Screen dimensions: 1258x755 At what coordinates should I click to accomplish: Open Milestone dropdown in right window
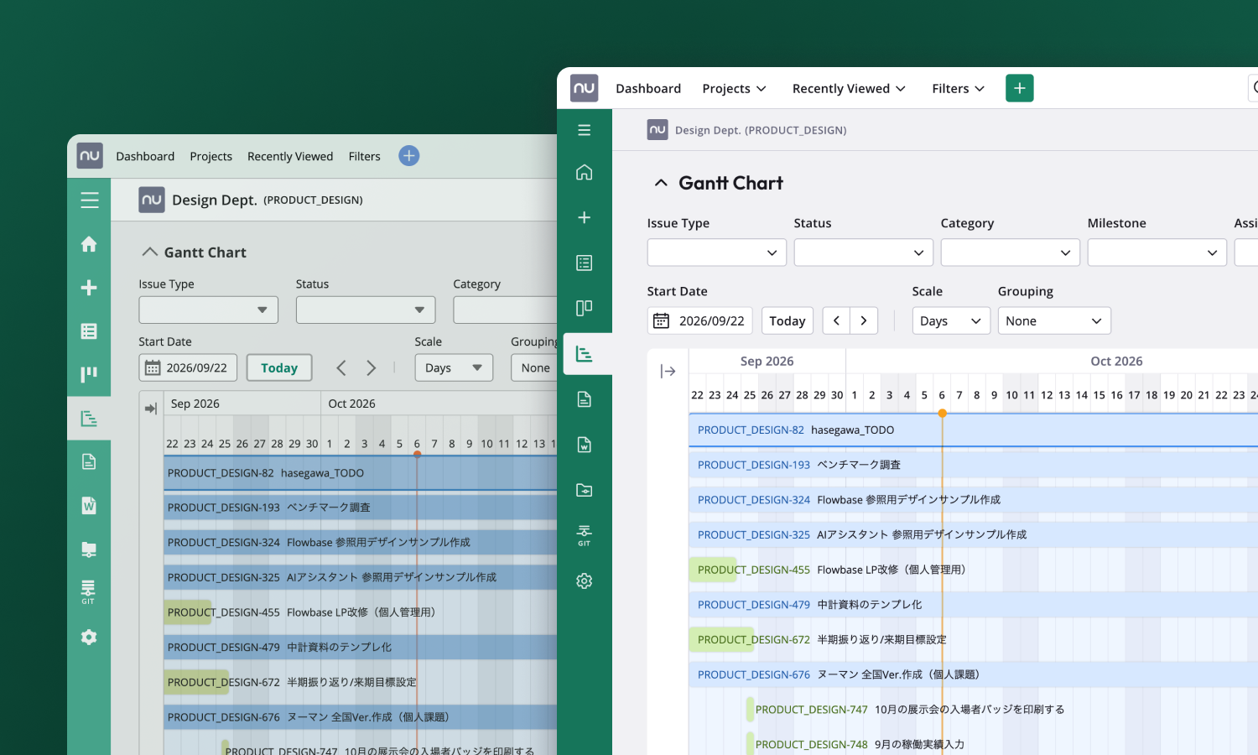tap(1157, 253)
